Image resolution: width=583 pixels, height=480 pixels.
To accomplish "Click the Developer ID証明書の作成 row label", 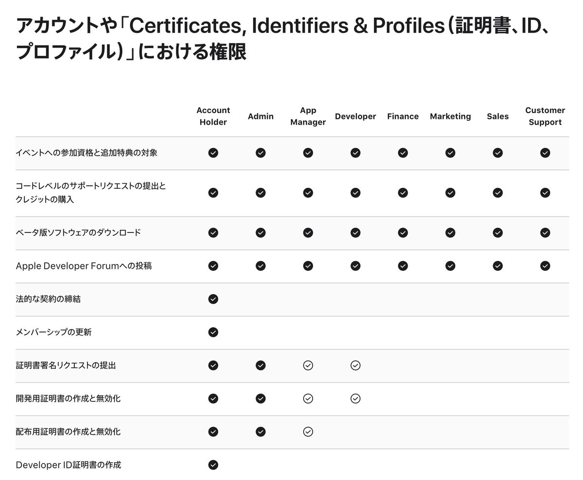I will [x=69, y=465].
